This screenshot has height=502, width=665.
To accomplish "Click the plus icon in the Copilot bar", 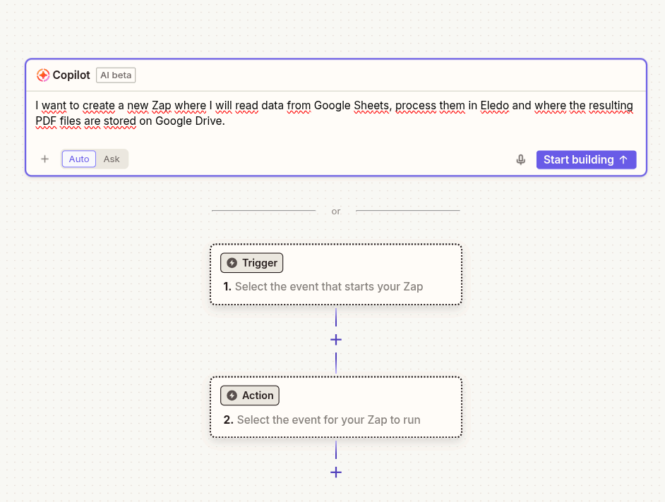I will point(44,159).
